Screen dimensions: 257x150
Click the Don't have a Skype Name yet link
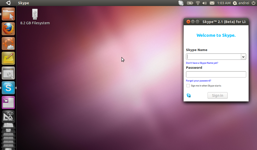coord(202,63)
